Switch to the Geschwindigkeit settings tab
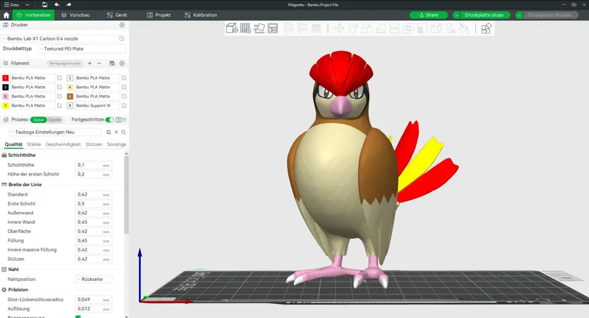589x318 pixels. [63, 144]
